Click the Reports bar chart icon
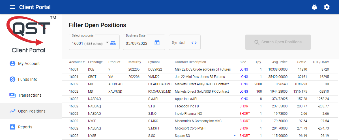Image resolution: width=339 pixels, height=140 pixels. pyautogui.click(x=12, y=127)
